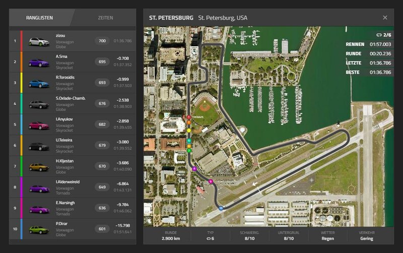The width and height of the screenshot is (403, 253).
Task: Click the 2.900 km track length
Action: click(171, 238)
